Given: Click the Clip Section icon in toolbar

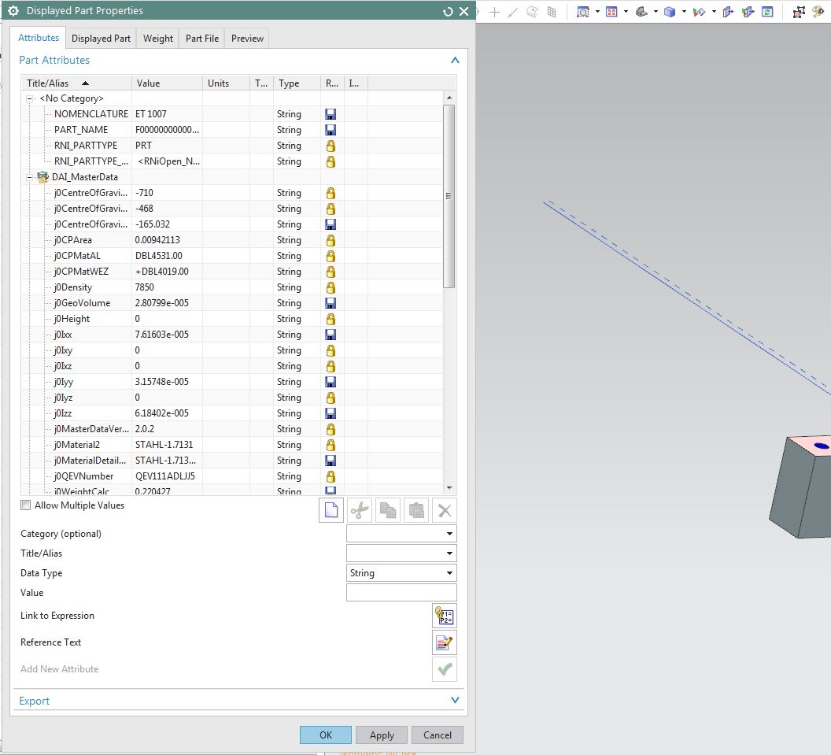Looking at the screenshot, I should click(748, 12).
